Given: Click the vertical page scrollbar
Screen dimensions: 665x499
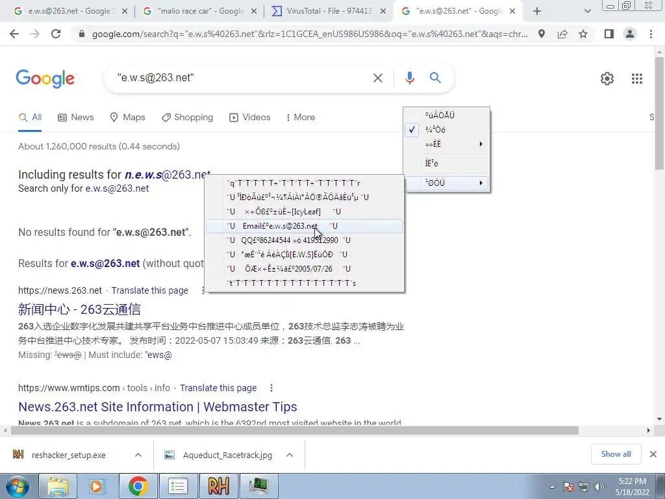Looking at the screenshot, I should click(x=659, y=112).
